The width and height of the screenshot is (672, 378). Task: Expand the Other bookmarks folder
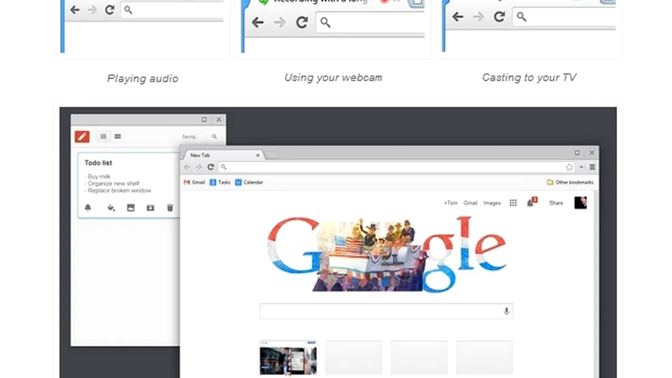point(570,182)
